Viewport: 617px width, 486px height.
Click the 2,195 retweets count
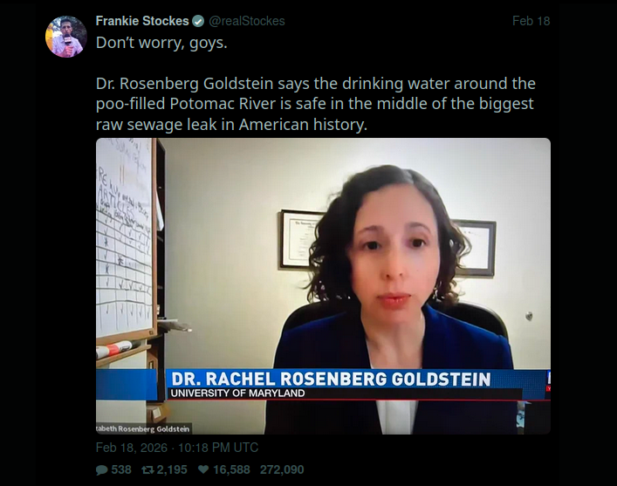[172, 469]
